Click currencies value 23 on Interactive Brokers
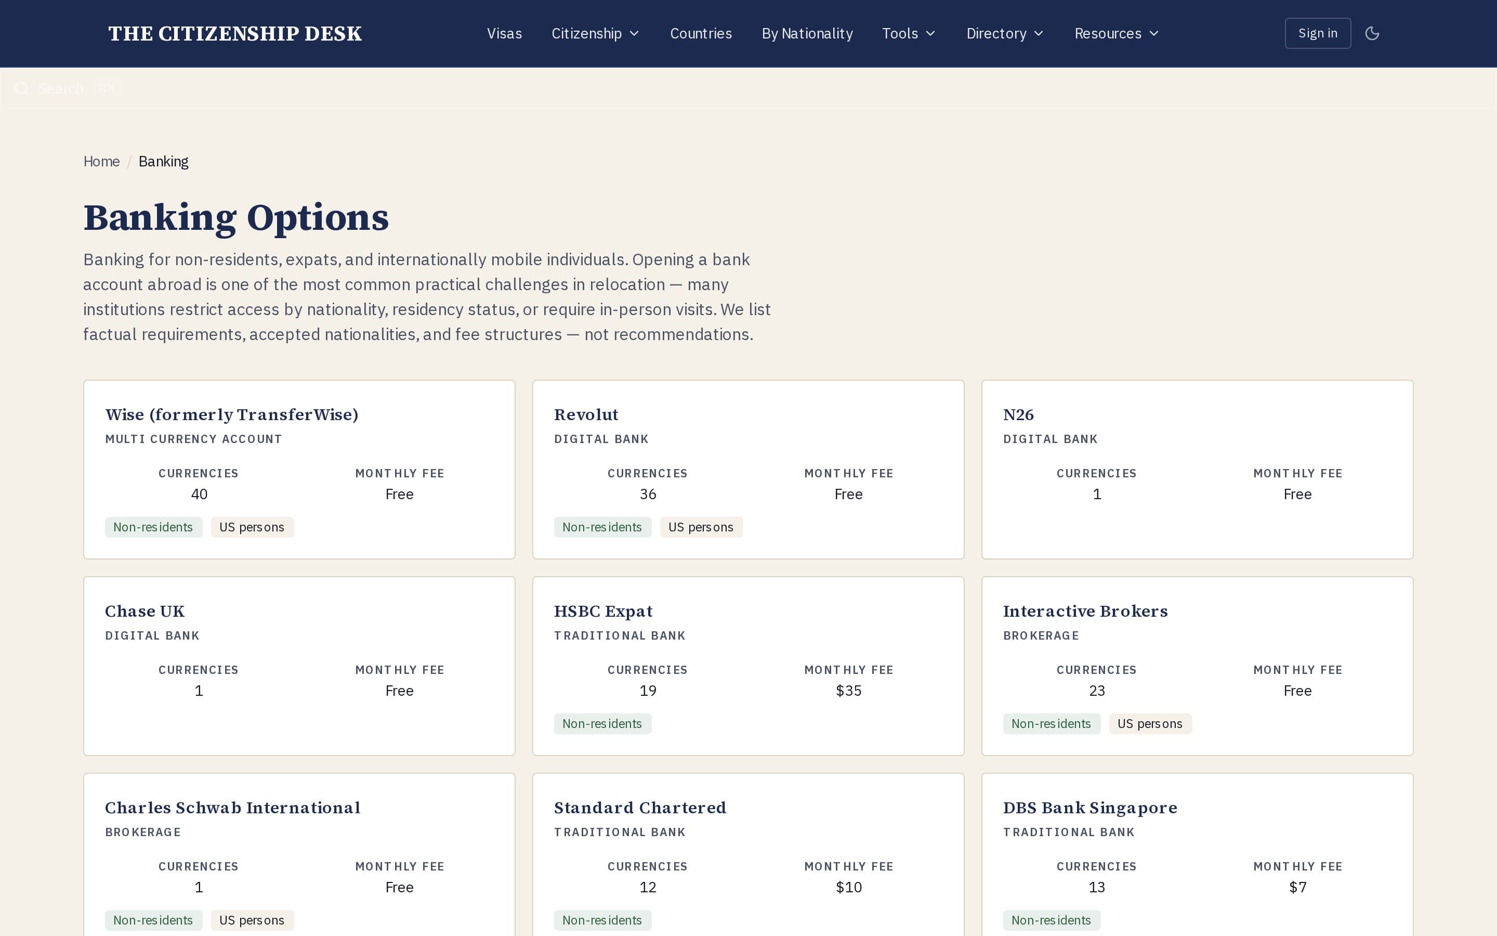 pyautogui.click(x=1097, y=691)
